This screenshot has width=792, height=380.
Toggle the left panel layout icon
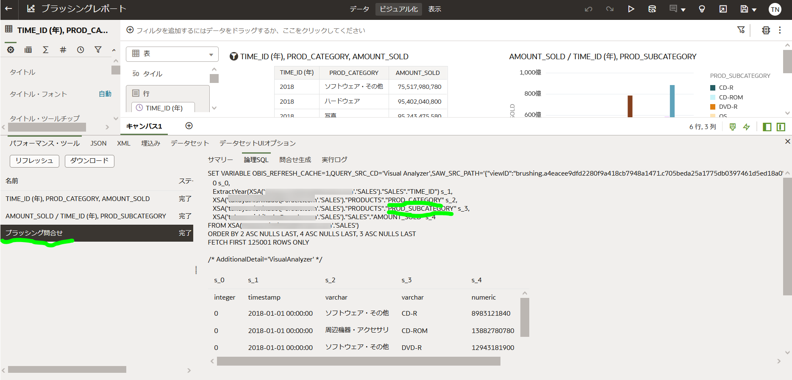[x=767, y=127]
